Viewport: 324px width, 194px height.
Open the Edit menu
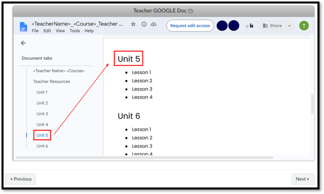47,31
